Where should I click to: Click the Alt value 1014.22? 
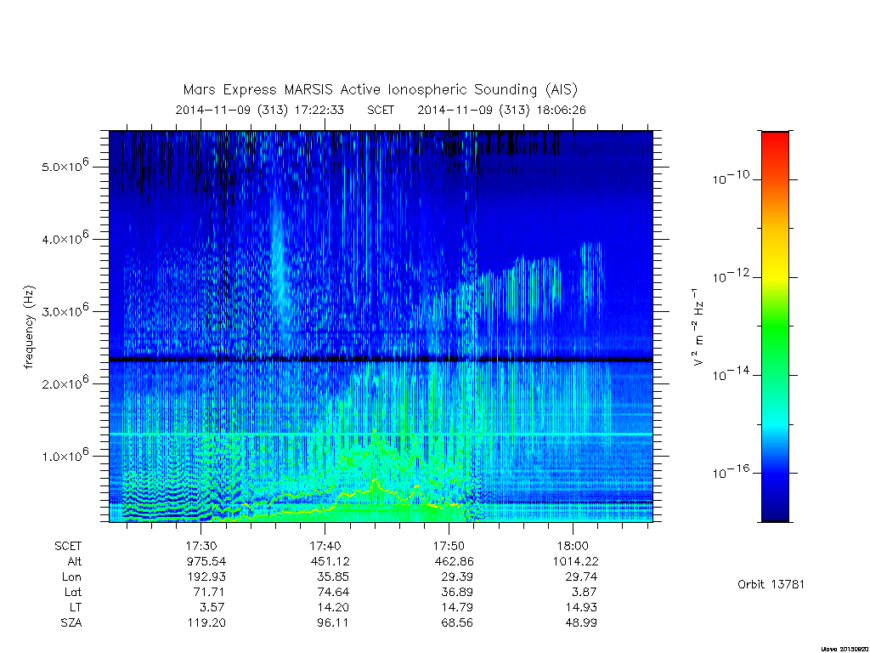pyautogui.click(x=575, y=561)
